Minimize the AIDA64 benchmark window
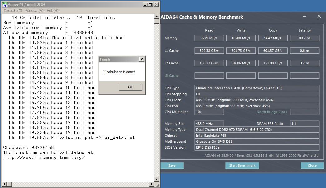 [x=305, y=17]
